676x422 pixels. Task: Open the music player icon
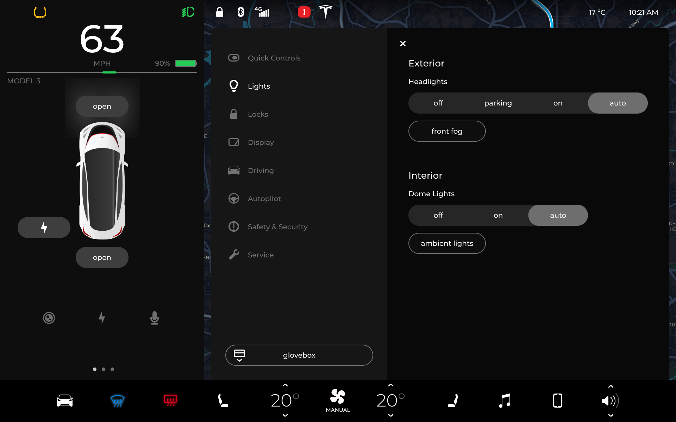click(x=505, y=401)
